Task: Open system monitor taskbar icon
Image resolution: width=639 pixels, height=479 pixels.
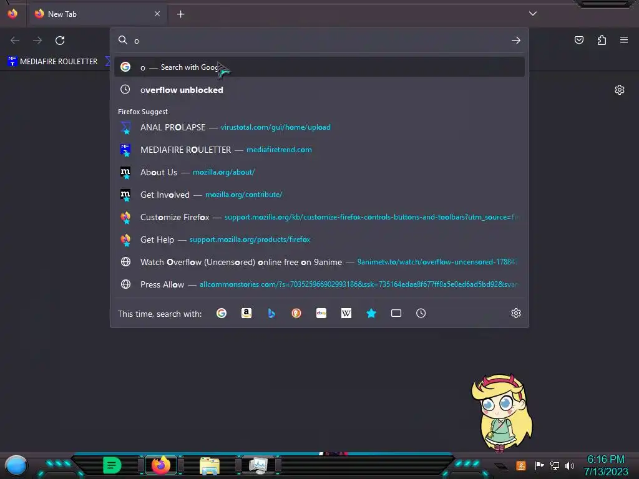Action: click(x=258, y=465)
